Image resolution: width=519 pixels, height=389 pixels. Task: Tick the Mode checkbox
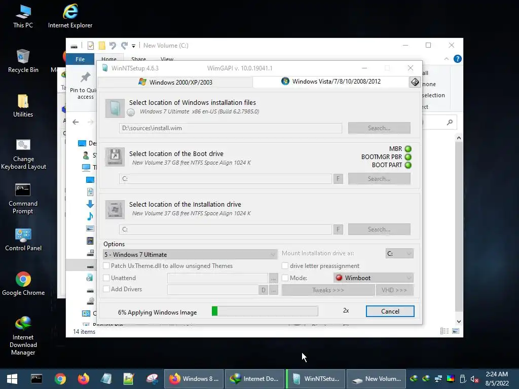point(285,278)
